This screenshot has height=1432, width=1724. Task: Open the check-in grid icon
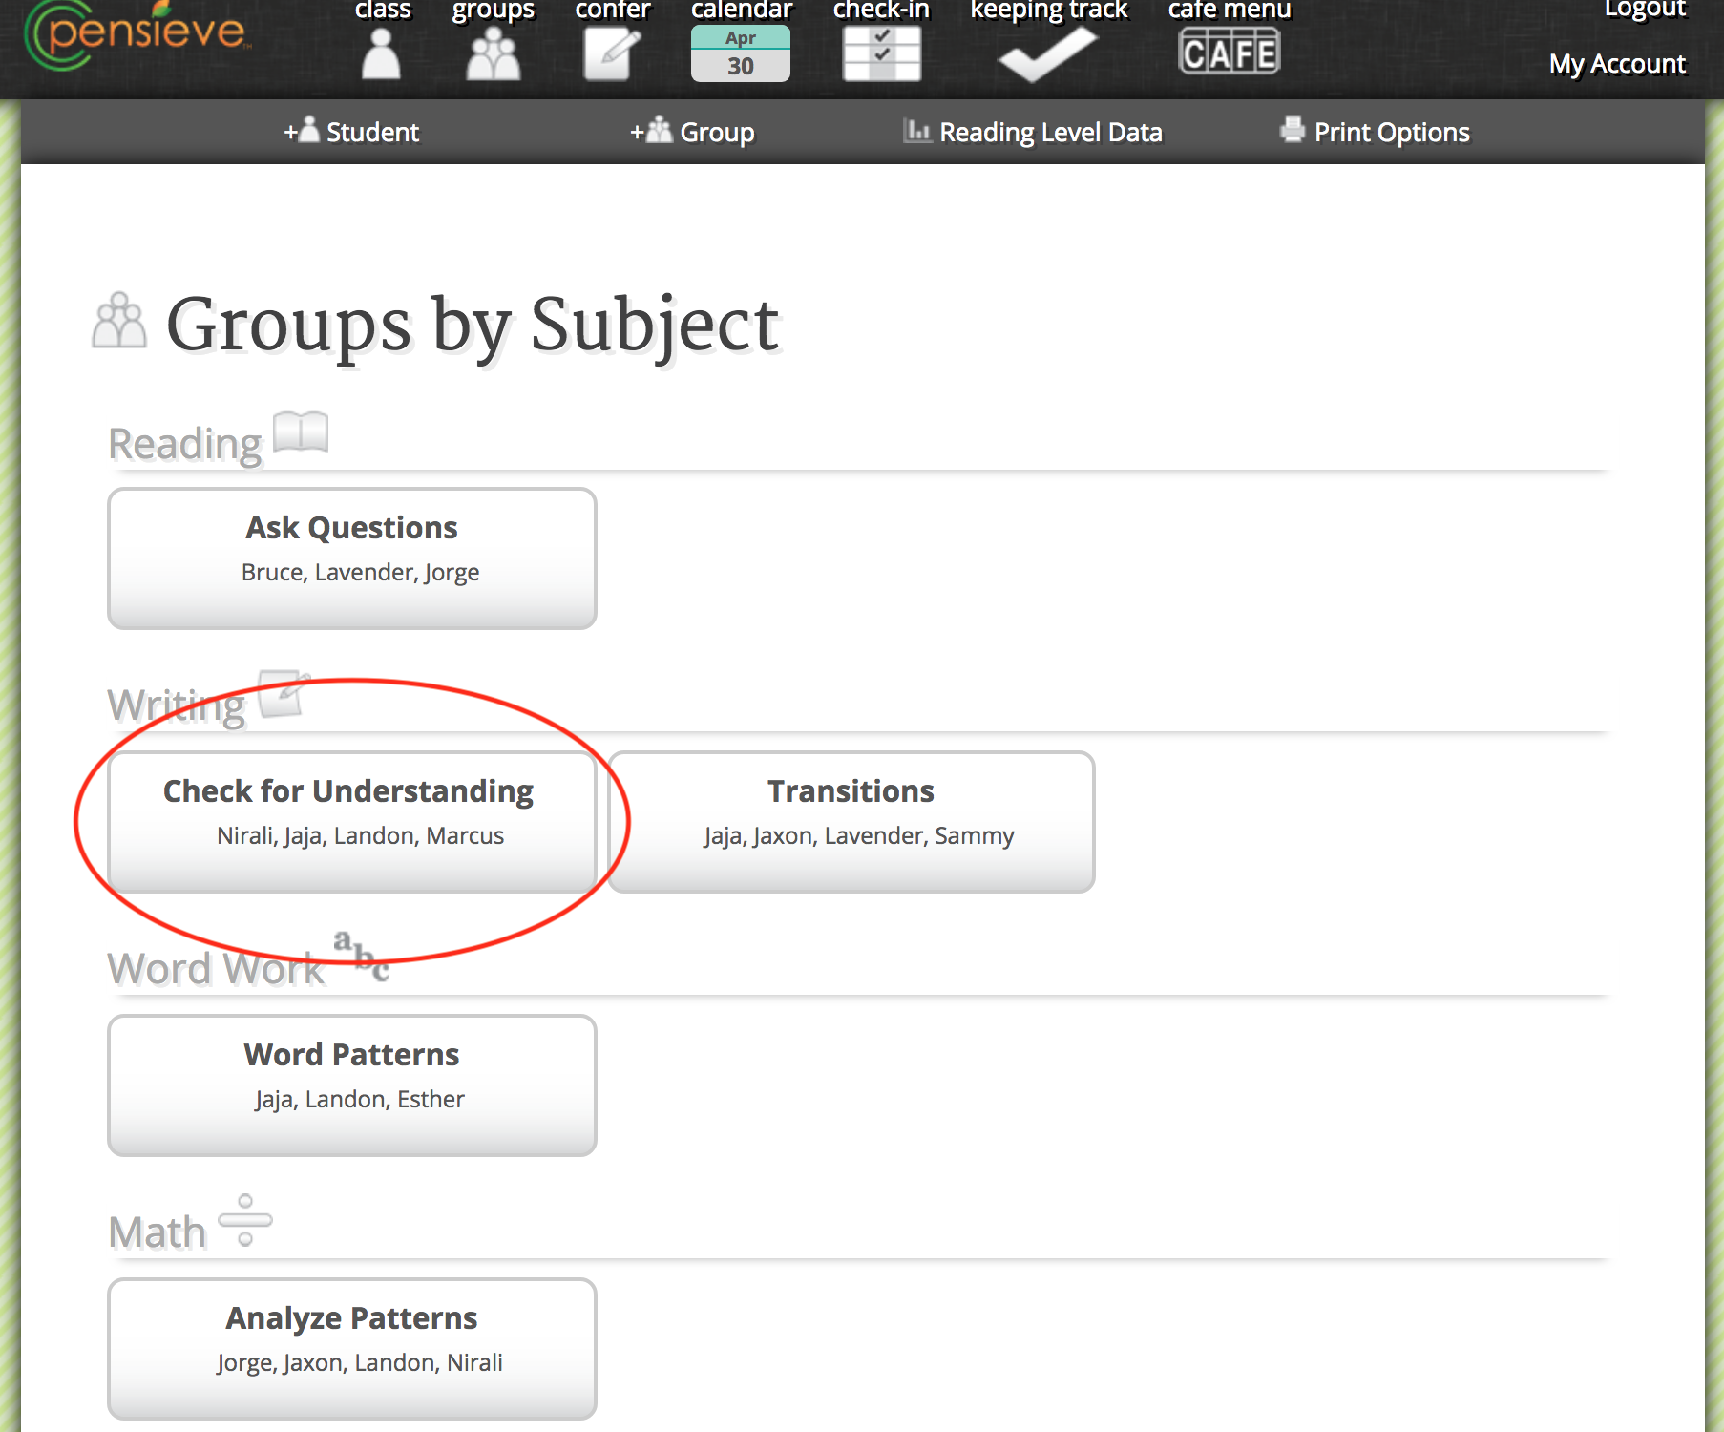coord(882,54)
